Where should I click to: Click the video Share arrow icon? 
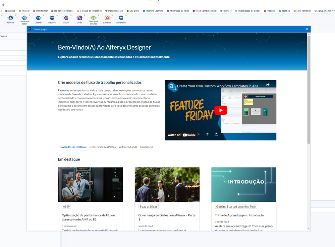(x=268, y=85)
